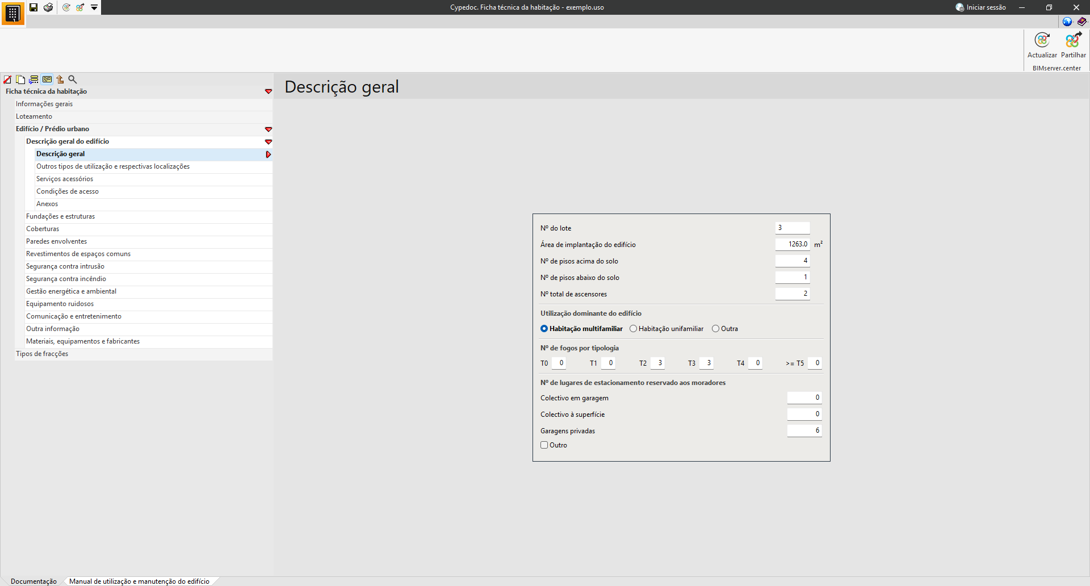
Task: Click the red-slashed page icon above the tree
Action: pyautogui.click(x=7, y=79)
